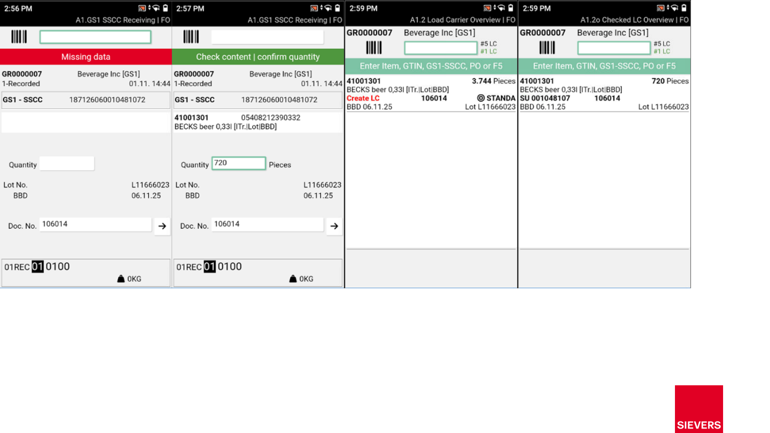Tap GR0000007 header in Missing data screen
This screenshot has width=770, height=433.
pyautogui.click(x=22, y=74)
